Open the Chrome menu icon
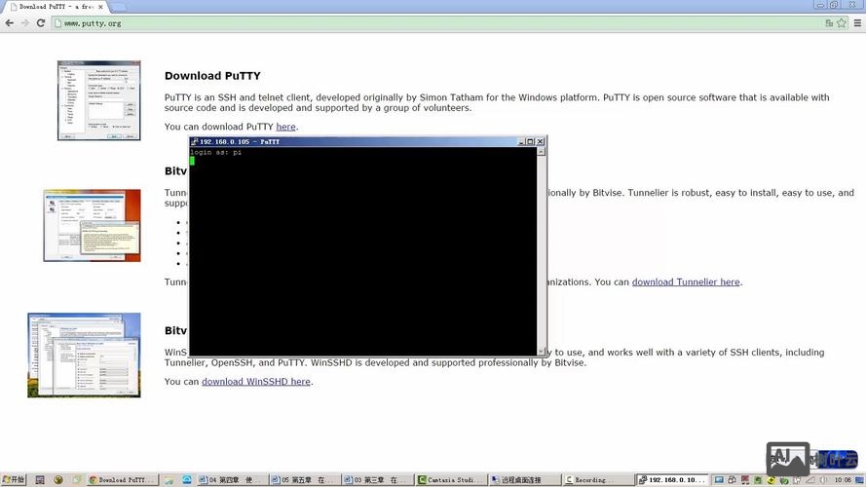The height and width of the screenshot is (487, 866). 857,23
